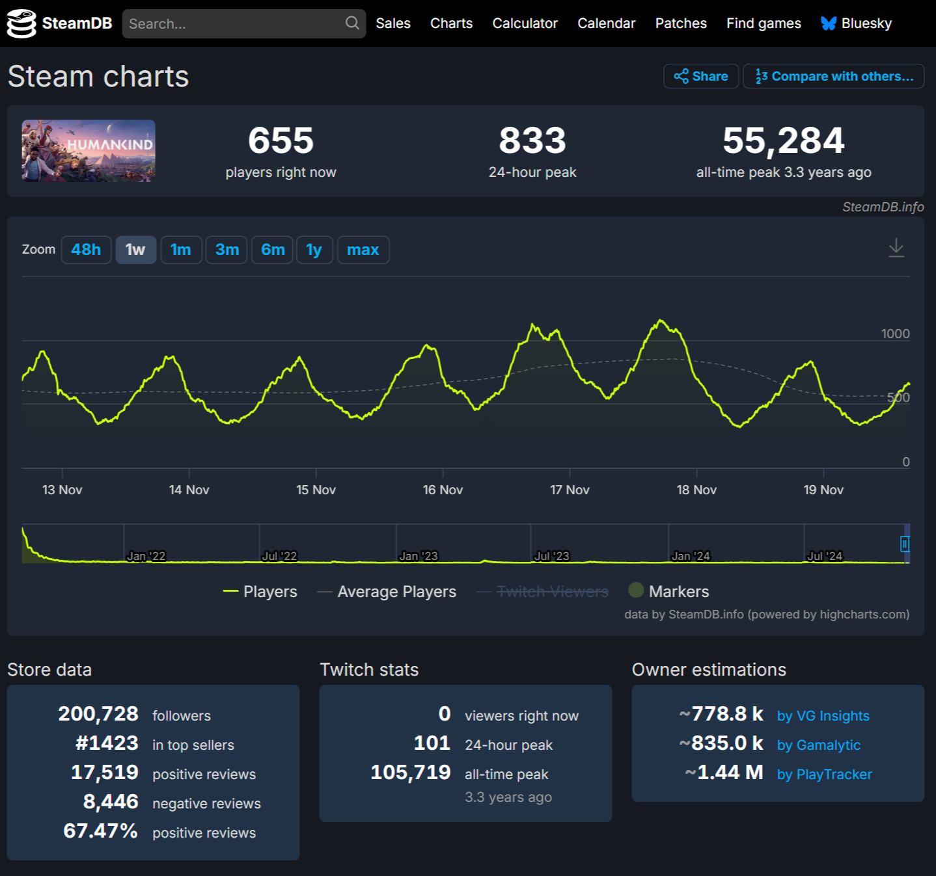This screenshot has height=876, width=936.
Task: Open the Patches page
Action: point(681,23)
